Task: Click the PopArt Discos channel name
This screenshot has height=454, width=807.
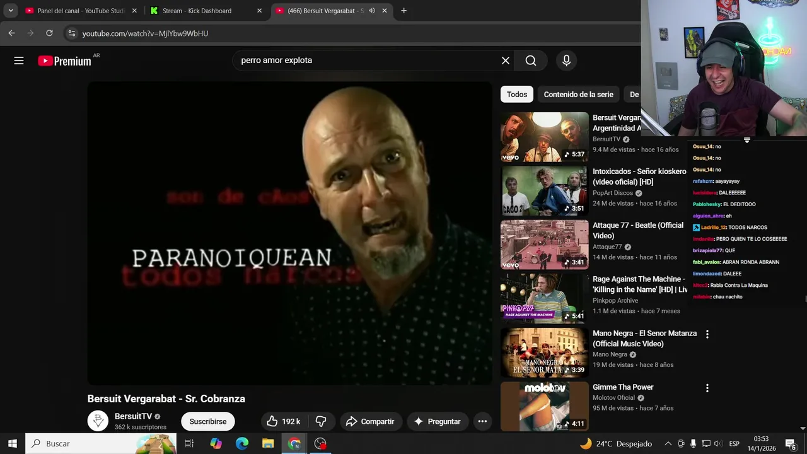Action: (x=613, y=193)
